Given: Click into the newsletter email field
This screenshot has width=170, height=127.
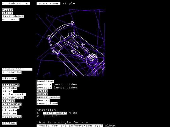Looking at the screenshot, I should (x=17, y=69).
